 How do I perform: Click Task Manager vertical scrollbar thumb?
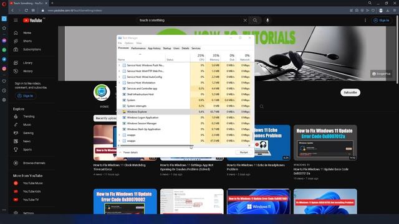coord(252,136)
